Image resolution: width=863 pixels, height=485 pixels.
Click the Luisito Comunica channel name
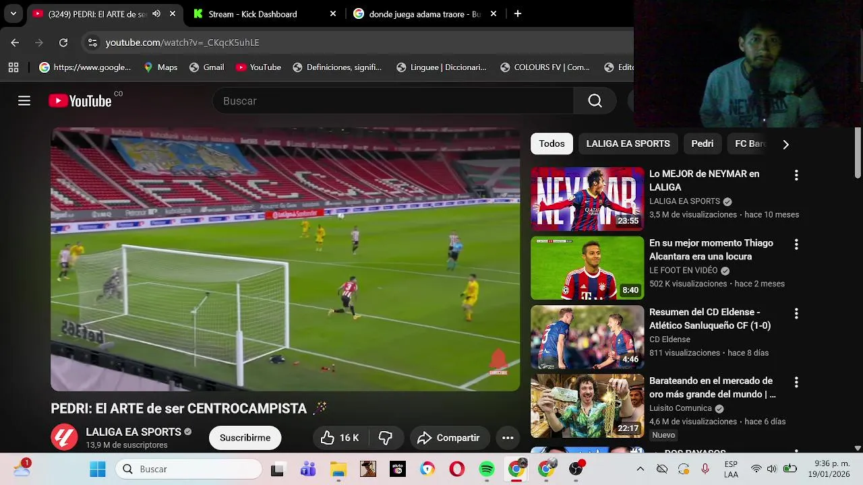[x=680, y=408]
